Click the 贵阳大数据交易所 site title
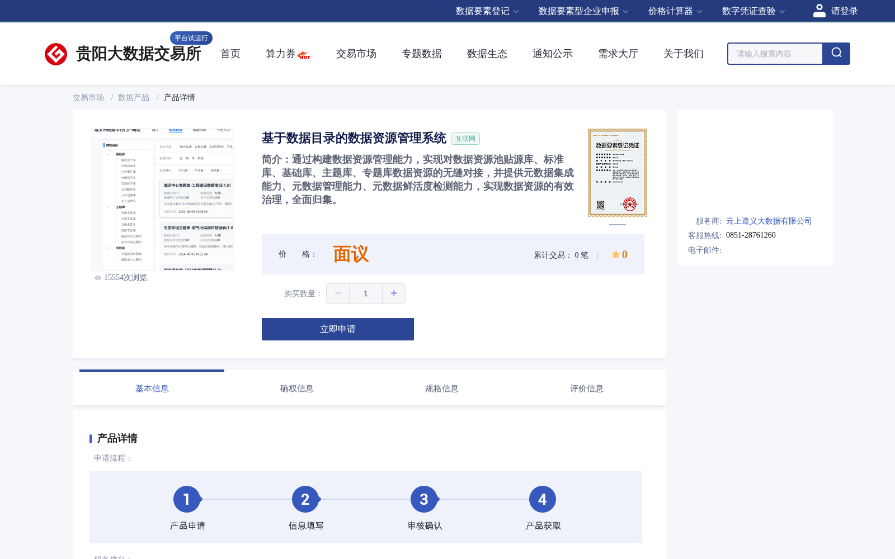Viewport: 895px width, 559px height. [138, 54]
